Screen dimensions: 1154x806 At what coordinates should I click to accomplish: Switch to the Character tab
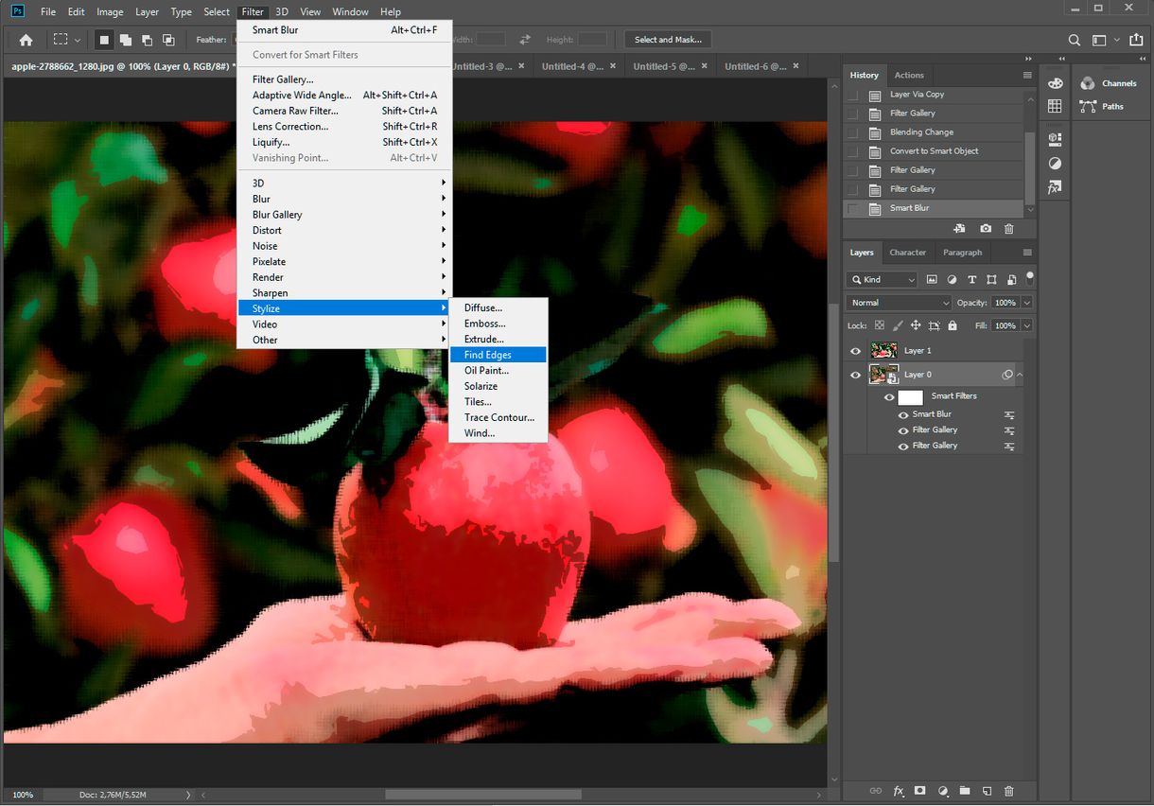click(907, 252)
